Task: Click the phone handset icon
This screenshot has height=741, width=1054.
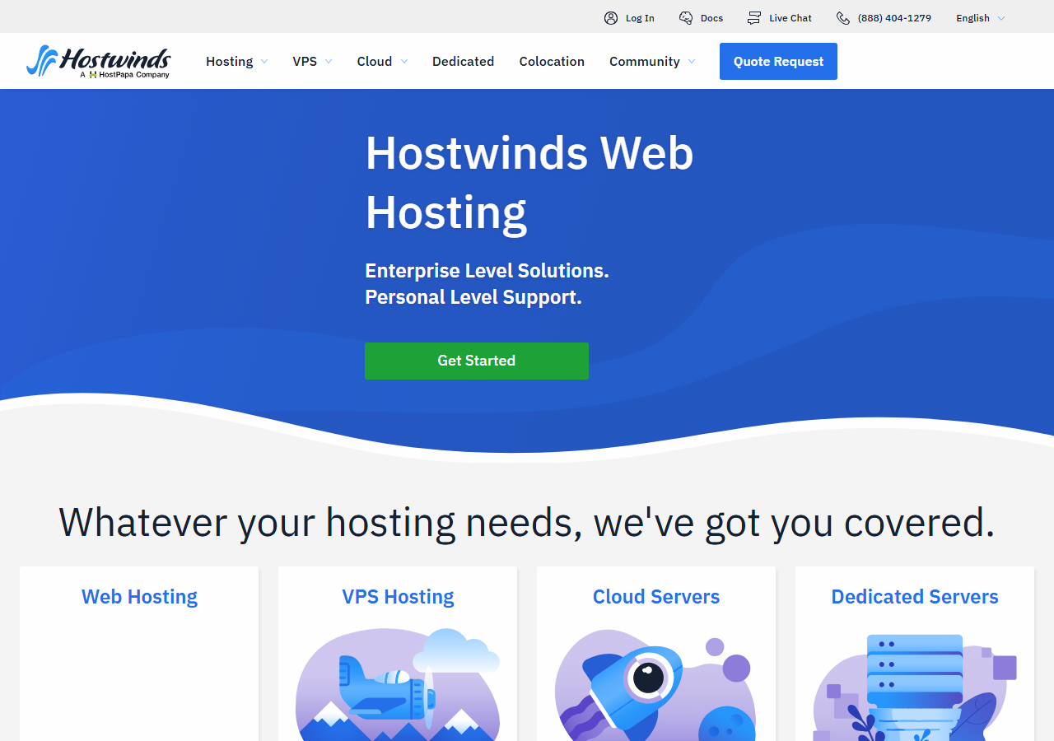Action: tap(843, 18)
